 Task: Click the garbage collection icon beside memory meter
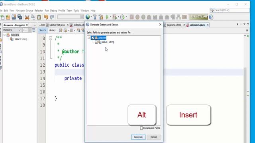(x=211, y=17)
